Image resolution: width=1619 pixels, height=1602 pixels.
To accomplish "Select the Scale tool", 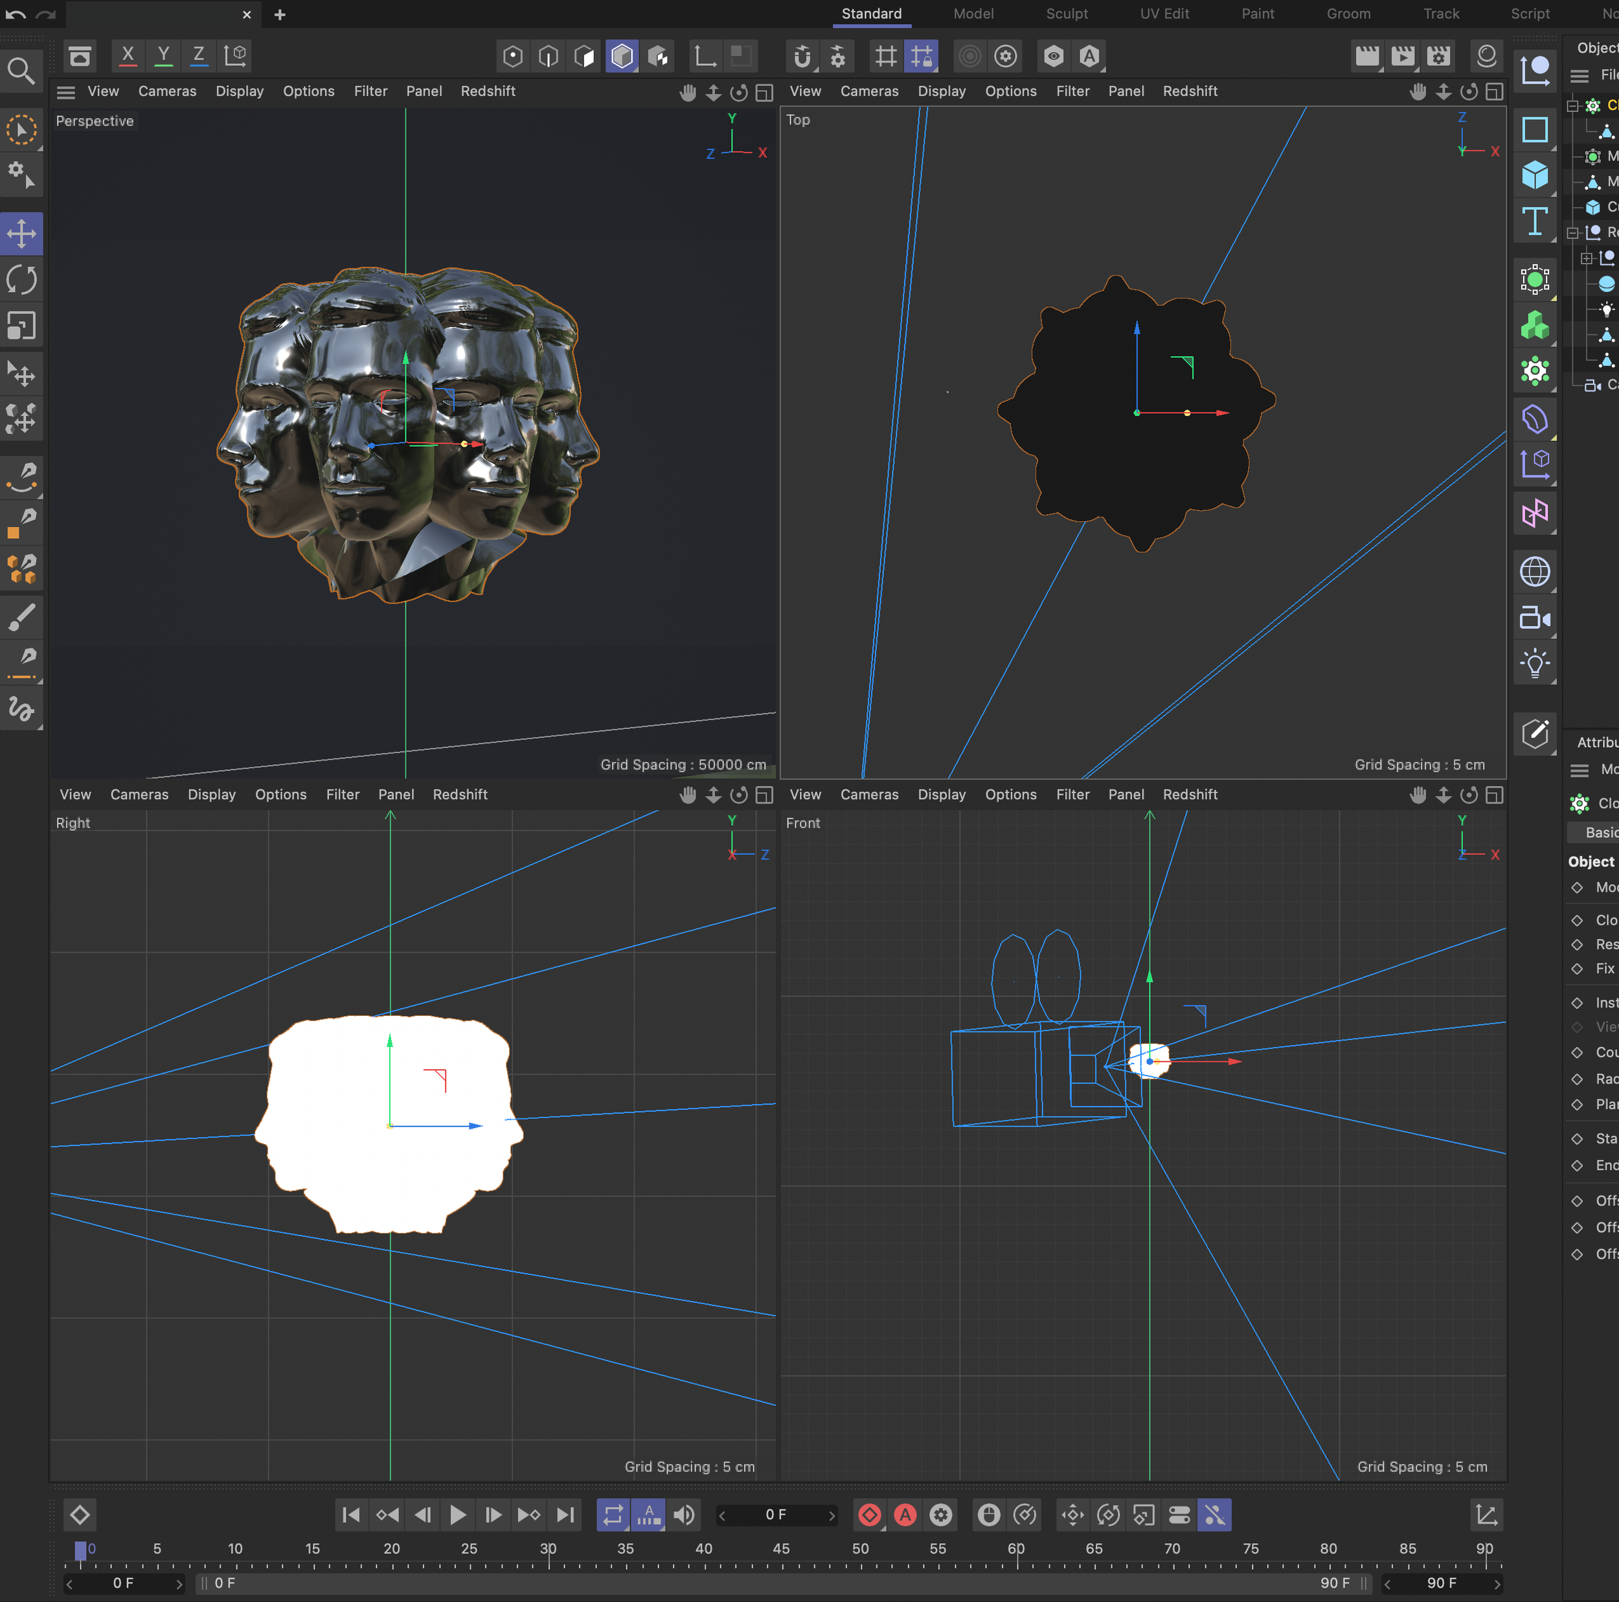I will pos(21,326).
